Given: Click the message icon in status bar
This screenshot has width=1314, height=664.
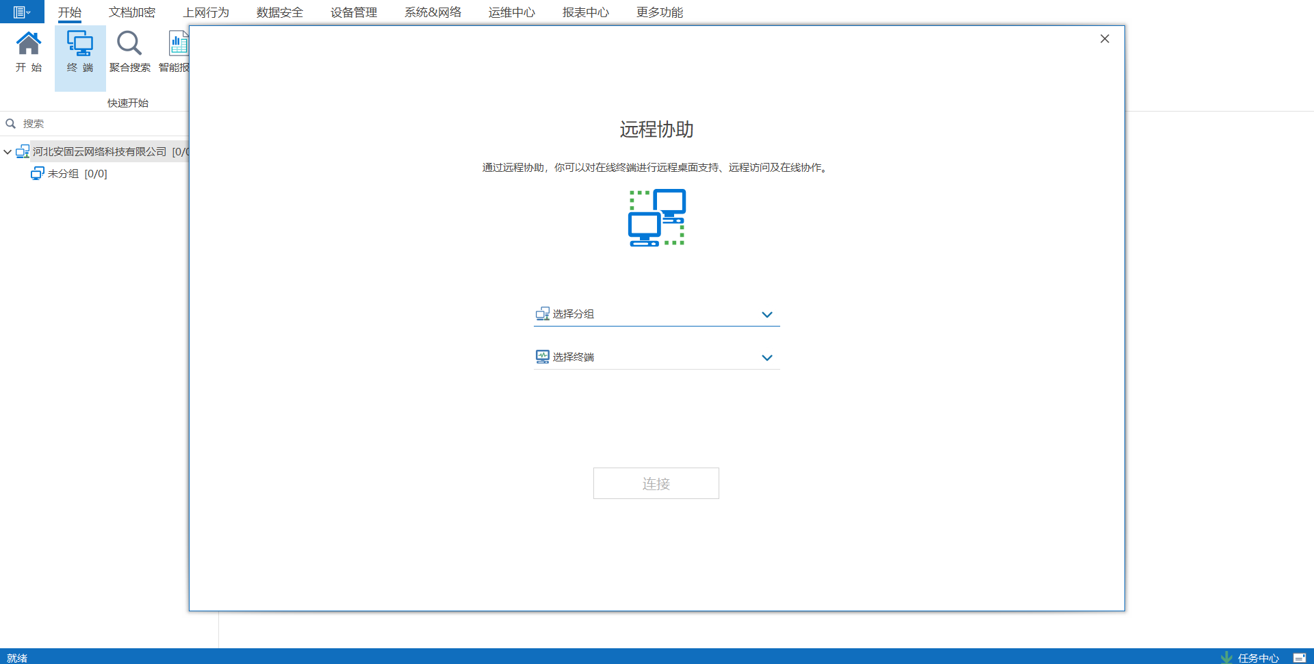Looking at the screenshot, I should 1299,657.
